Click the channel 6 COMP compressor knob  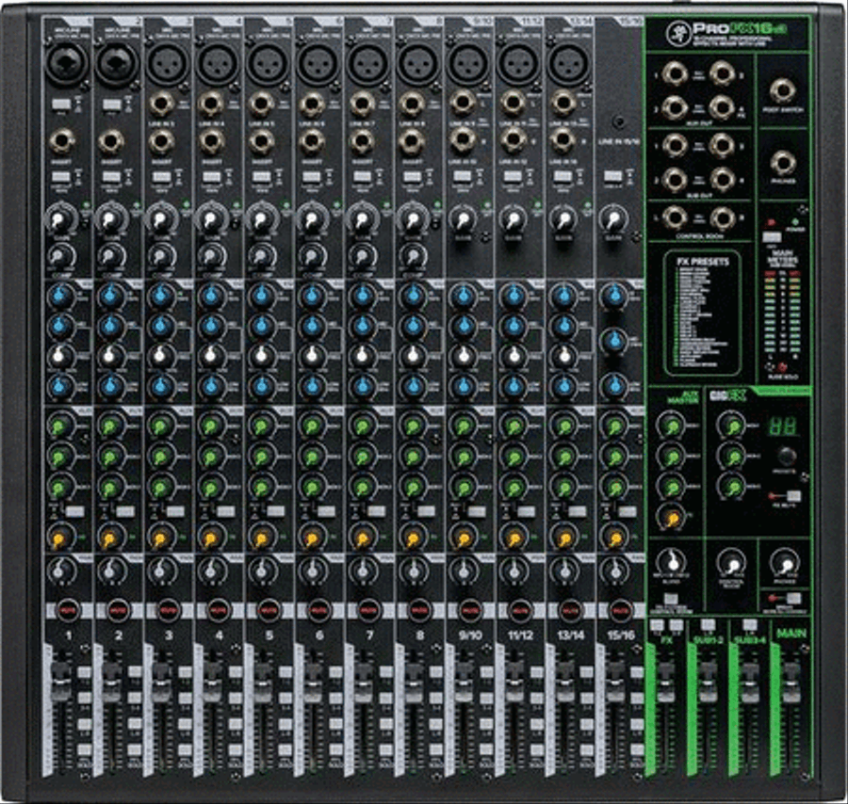[312, 256]
